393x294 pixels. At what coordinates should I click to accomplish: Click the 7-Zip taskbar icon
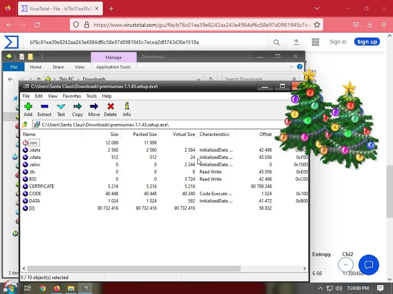(85, 288)
